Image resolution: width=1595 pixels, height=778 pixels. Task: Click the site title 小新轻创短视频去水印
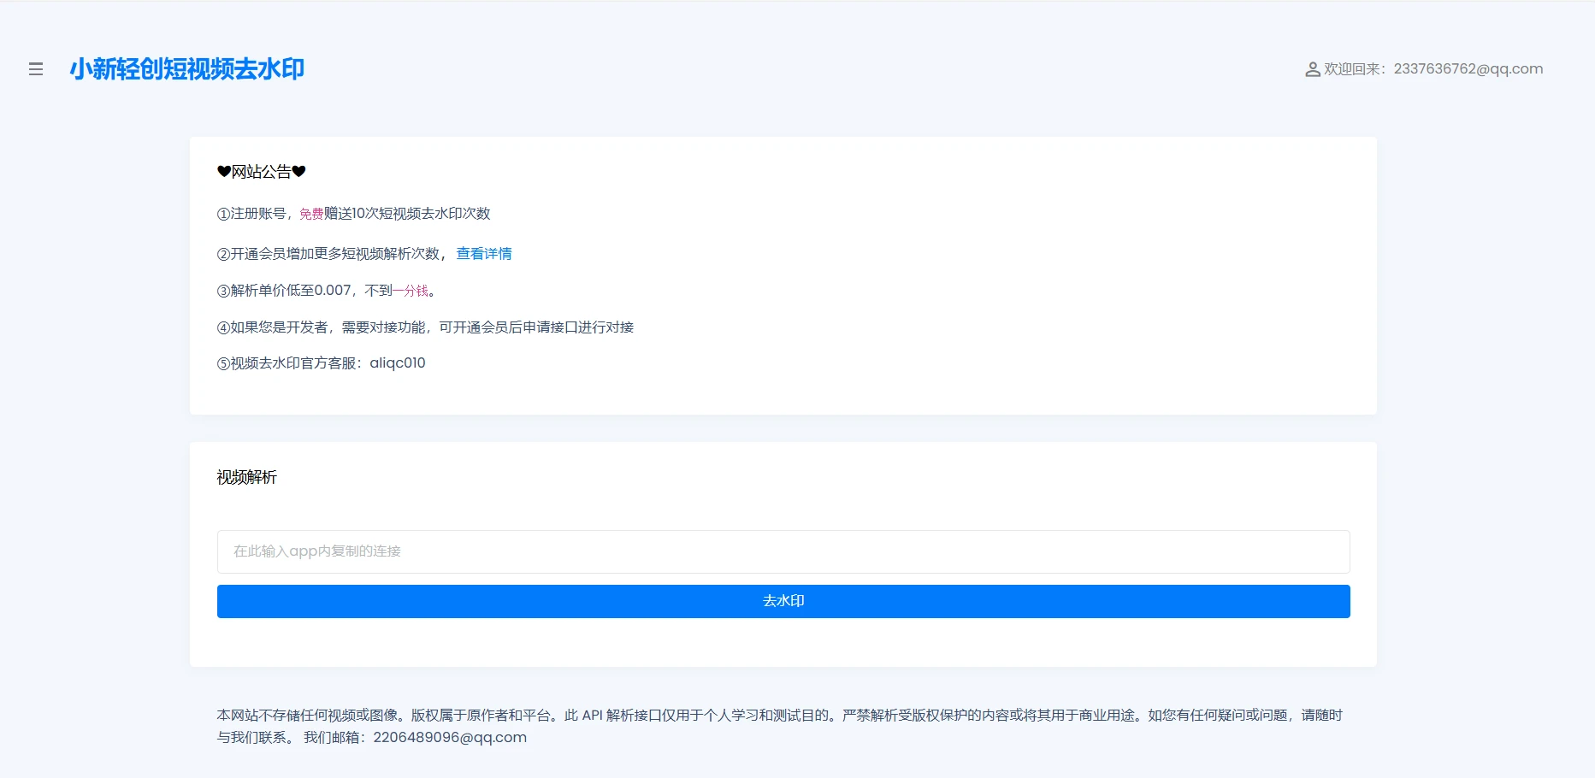(x=189, y=69)
